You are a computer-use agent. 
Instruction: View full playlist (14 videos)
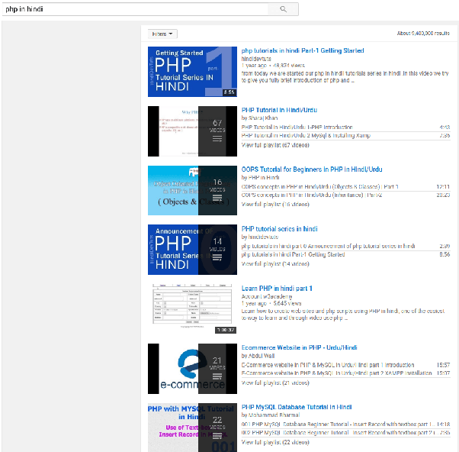point(275,264)
